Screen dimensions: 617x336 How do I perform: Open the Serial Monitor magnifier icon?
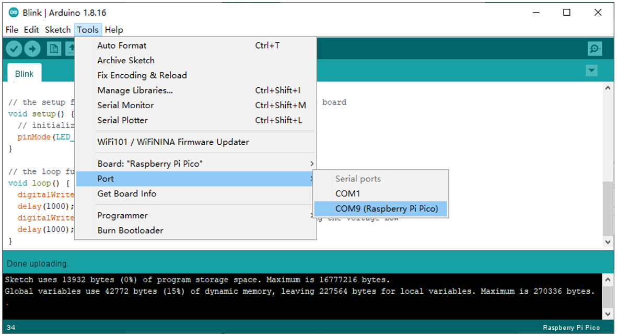(595, 49)
